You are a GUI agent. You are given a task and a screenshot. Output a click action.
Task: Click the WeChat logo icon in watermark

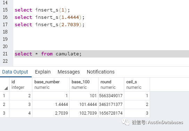coord(125,122)
